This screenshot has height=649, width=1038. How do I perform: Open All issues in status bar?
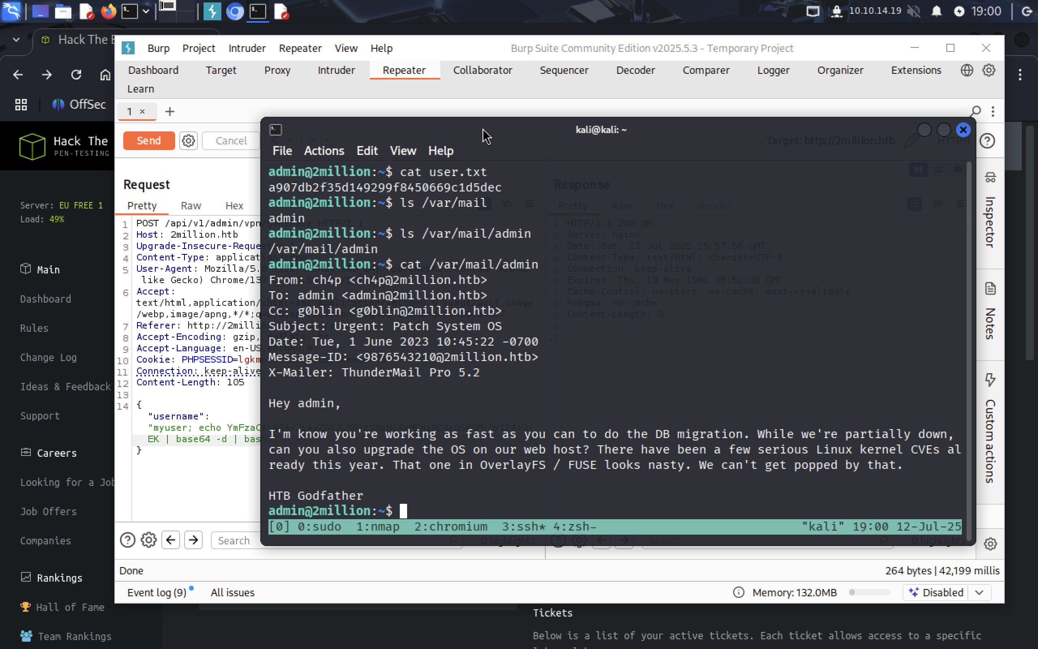(x=232, y=592)
